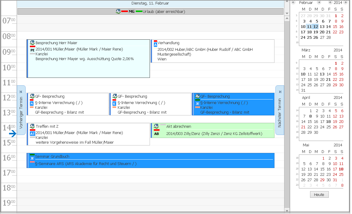
Task: Click the JE badge in Seminar Grundbuch
Action: 32,158
